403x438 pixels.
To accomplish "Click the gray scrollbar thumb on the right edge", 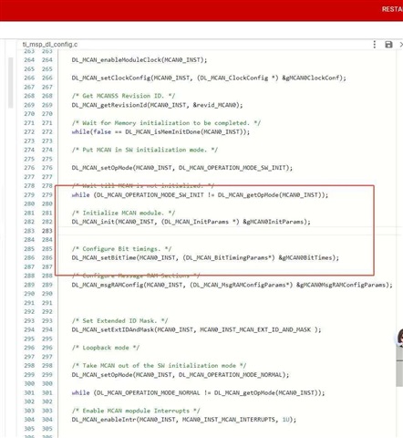I will (x=399, y=367).
